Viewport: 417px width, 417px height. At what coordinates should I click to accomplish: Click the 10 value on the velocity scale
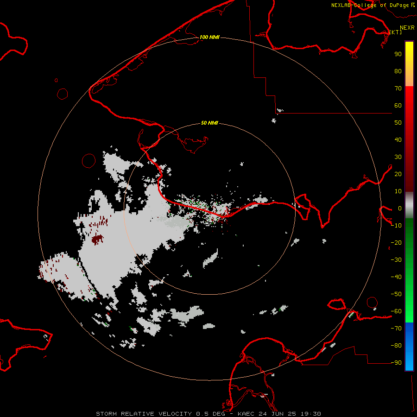coord(398,191)
